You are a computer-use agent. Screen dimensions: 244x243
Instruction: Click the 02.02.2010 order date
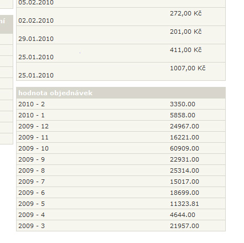36,20
